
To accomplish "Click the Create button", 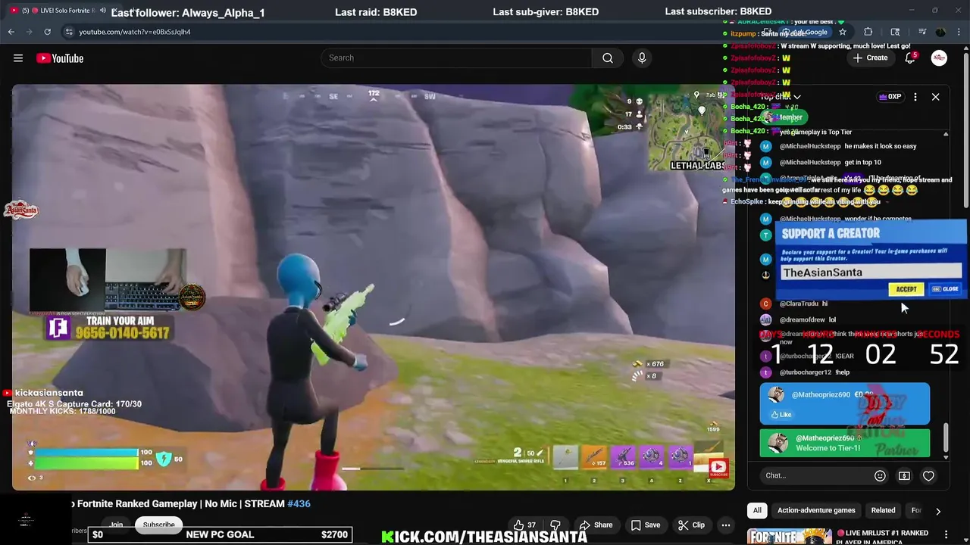I will [x=870, y=58].
